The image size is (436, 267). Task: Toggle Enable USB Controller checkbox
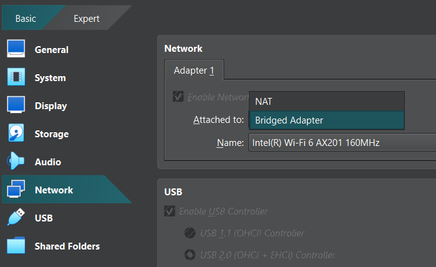pyautogui.click(x=169, y=211)
